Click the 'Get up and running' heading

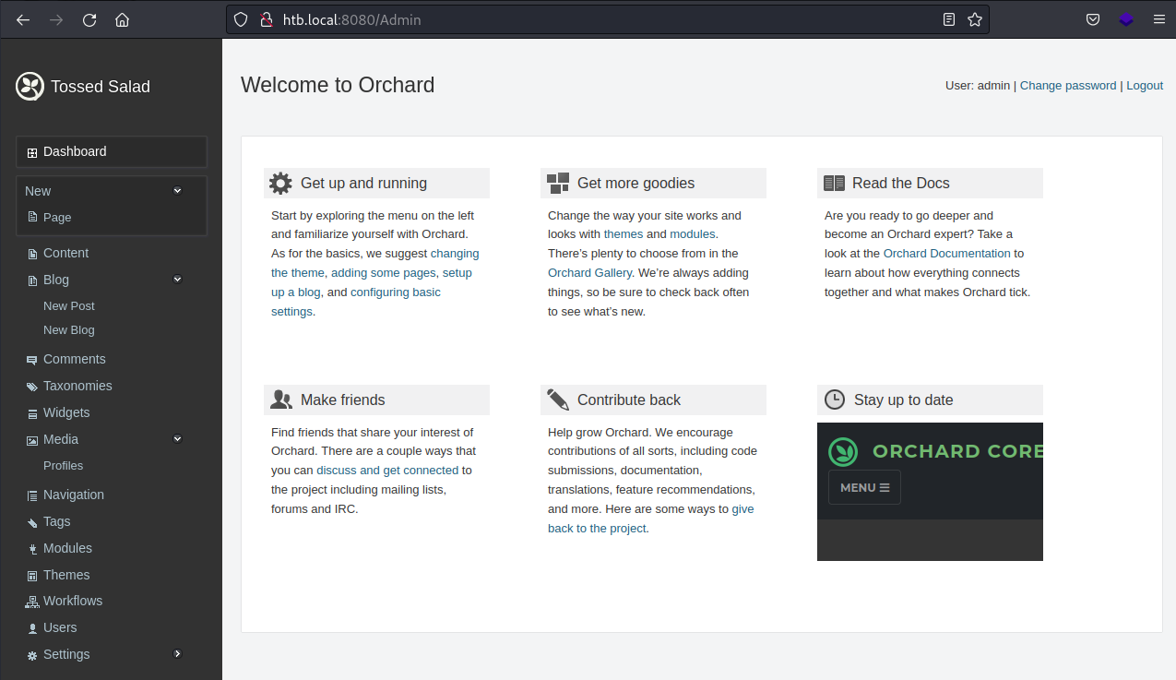[x=363, y=184]
